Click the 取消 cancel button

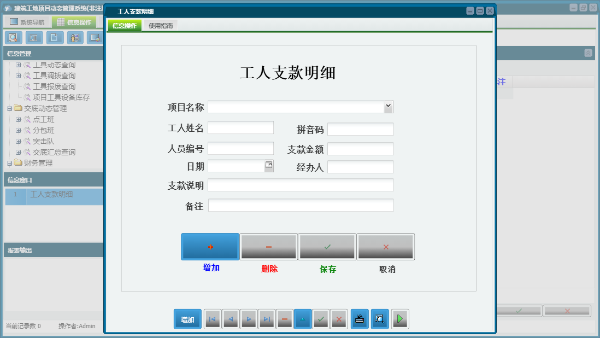(x=386, y=247)
